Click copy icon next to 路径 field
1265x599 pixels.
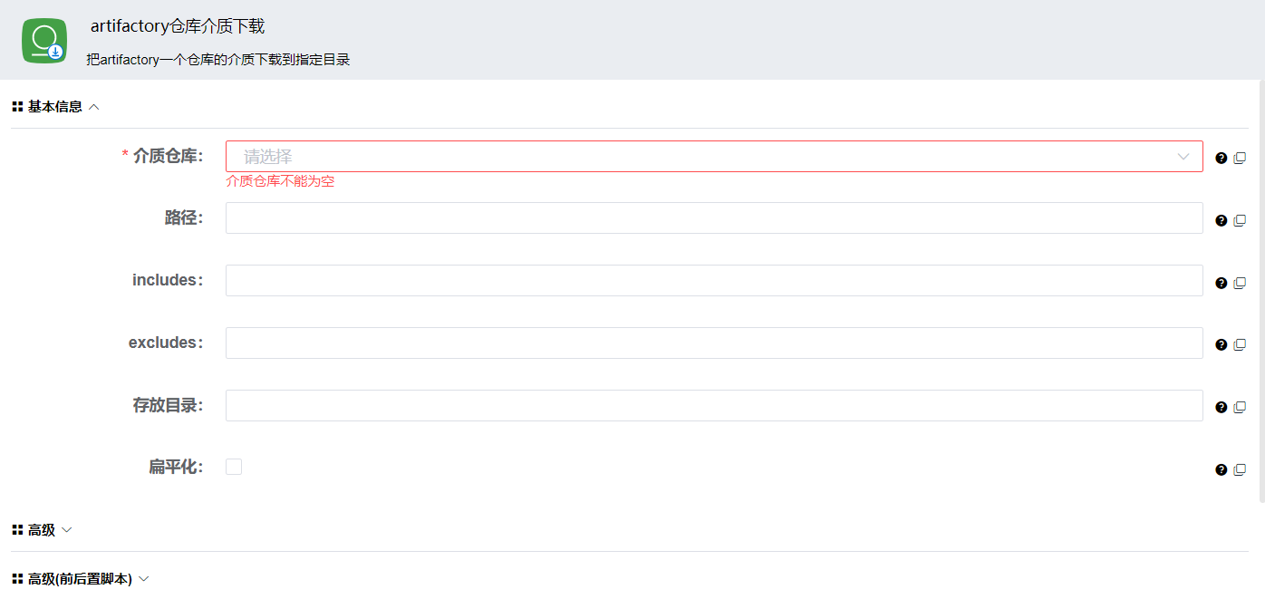1240,220
